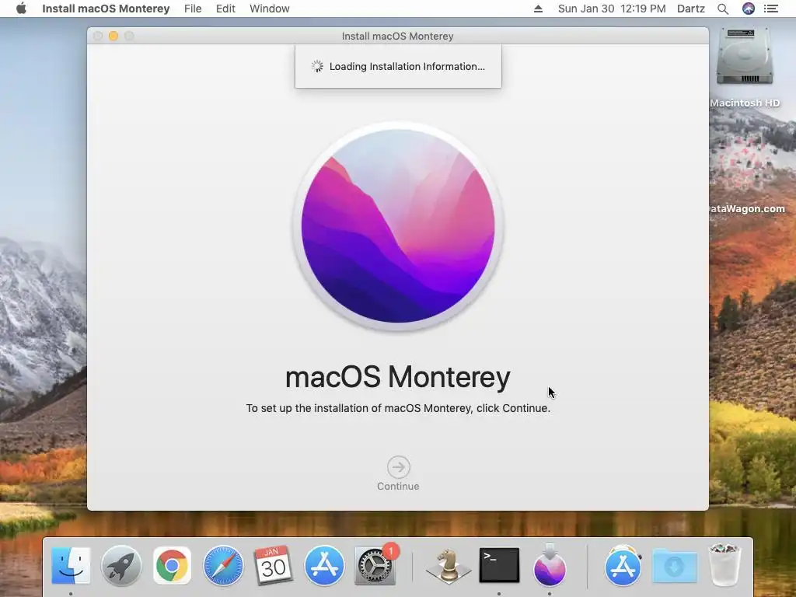
Task: Open Notification Center list icon
Action: tap(771, 9)
